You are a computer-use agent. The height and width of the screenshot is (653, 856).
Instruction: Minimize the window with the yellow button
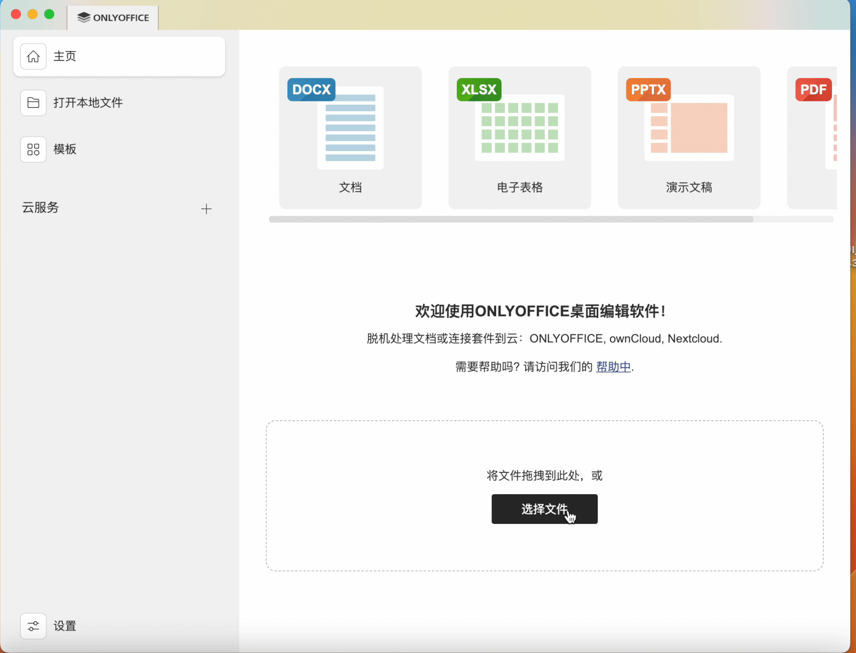33,14
